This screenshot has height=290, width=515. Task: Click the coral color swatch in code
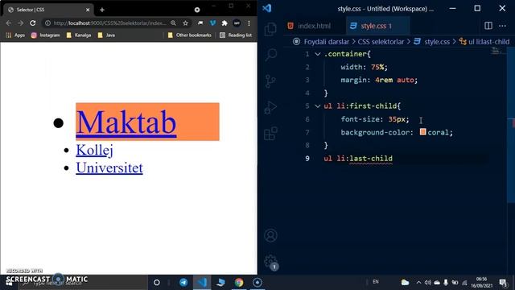422,132
